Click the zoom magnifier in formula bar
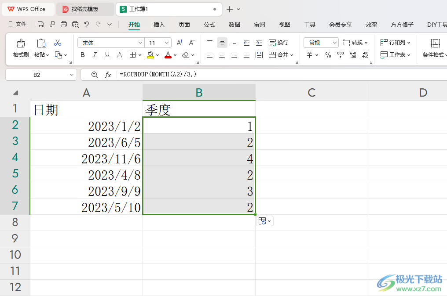This screenshot has width=447, height=296. coord(94,75)
